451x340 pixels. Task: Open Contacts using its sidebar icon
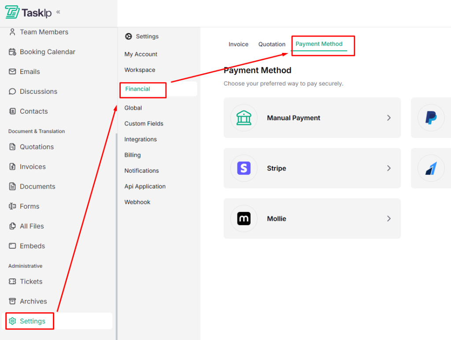[12, 111]
